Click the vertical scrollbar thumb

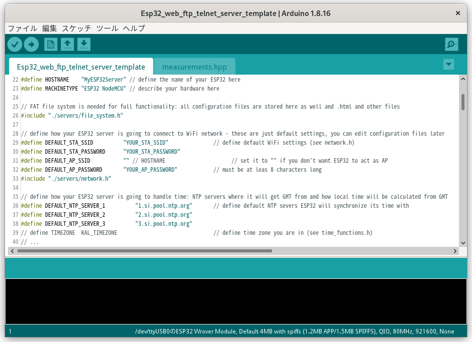click(463, 102)
